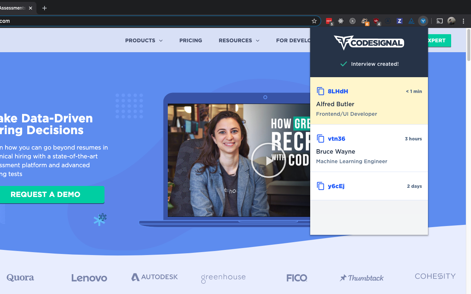This screenshot has width=471, height=294.
Task: Copy the y6cEj interview link
Action: tap(321, 186)
